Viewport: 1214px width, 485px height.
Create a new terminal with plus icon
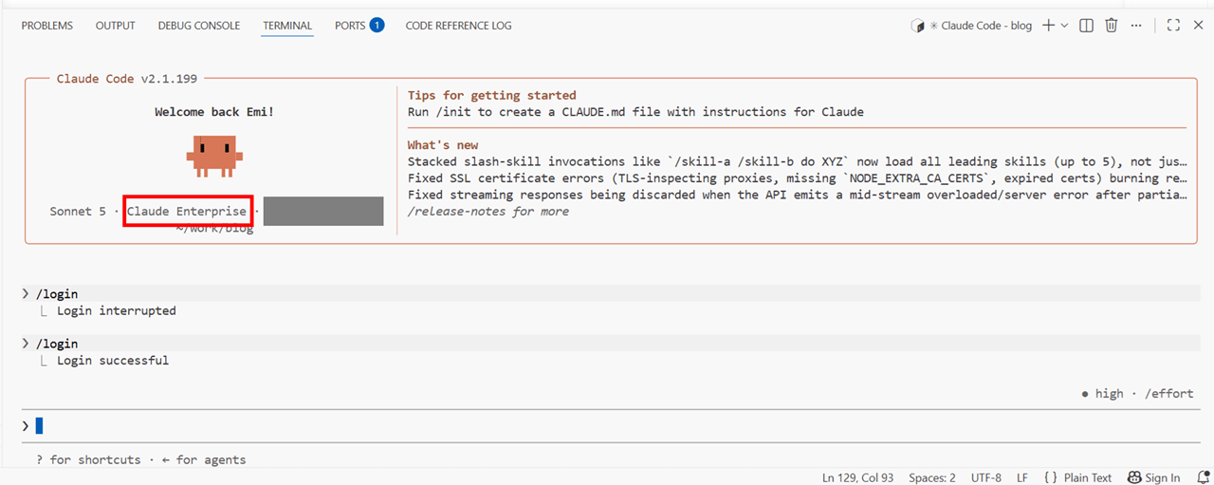click(x=1048, y=26)
